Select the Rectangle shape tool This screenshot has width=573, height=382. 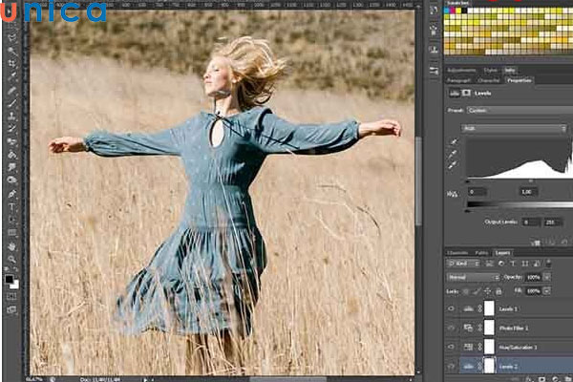tap(12, 232)
